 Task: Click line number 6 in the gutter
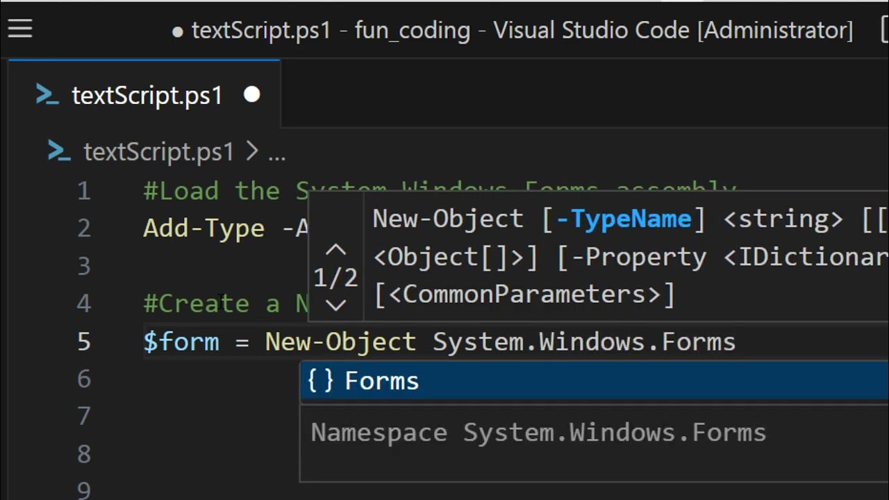[84, 379]
